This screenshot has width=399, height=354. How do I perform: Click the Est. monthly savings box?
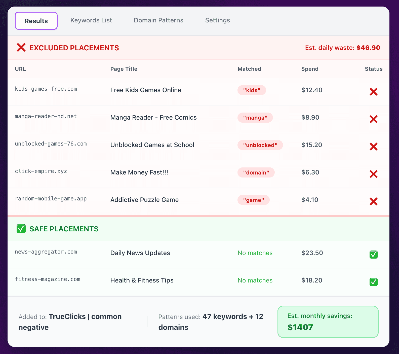click(328, 322)
